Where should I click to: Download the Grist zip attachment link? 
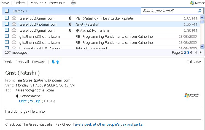(30, 101)
